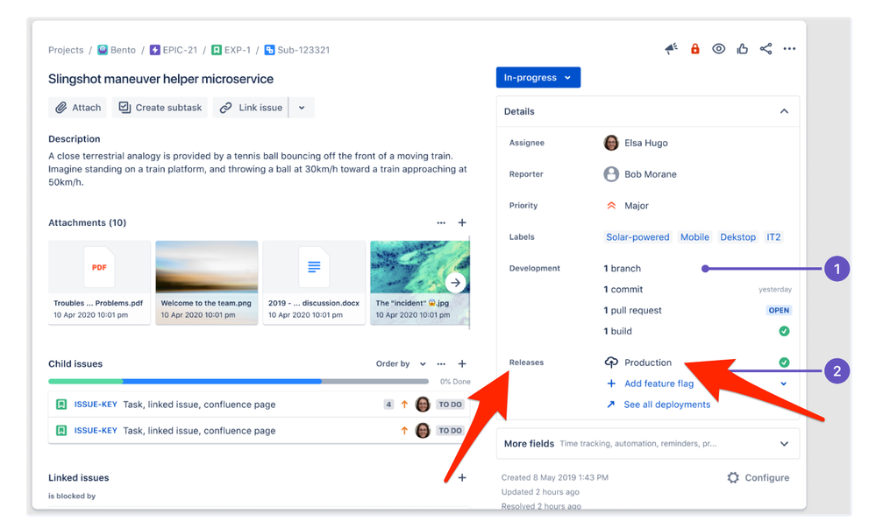
Task: Open the second ISSUE-KEY child issue link
Action: [96, 430]
